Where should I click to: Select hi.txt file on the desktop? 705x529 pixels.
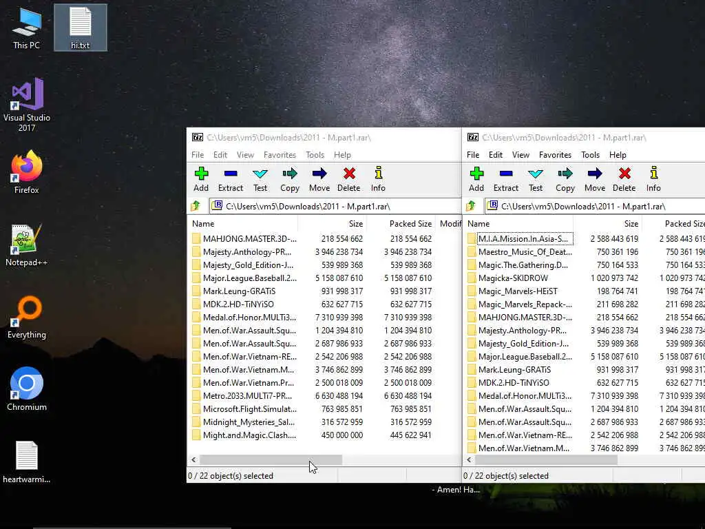tap(81, 28)
